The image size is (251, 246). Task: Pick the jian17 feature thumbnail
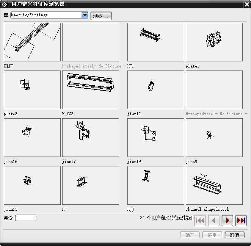(91, 138)
